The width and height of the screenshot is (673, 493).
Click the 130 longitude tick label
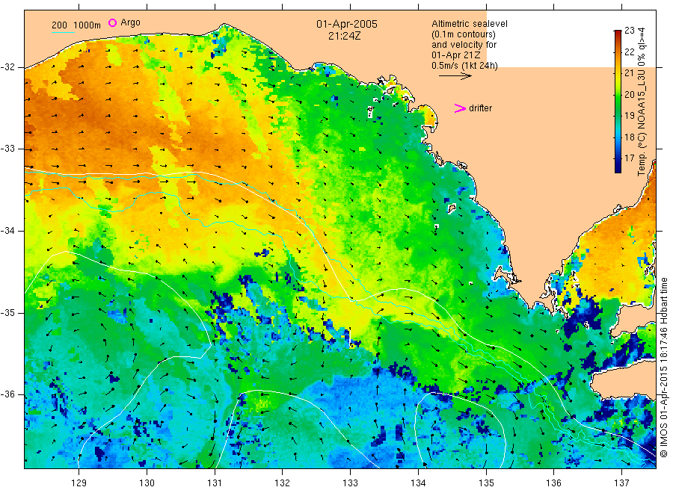(147, 483)
